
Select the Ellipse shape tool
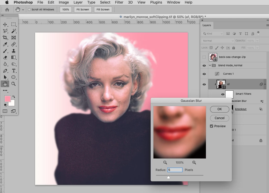13,77
